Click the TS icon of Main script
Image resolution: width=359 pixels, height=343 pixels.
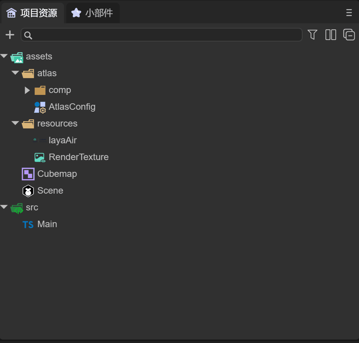coord(28,224)
